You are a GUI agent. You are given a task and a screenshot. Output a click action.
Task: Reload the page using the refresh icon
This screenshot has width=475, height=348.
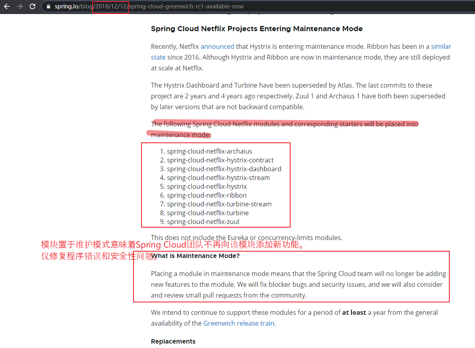pyautogui.click(x=32, y=6)
